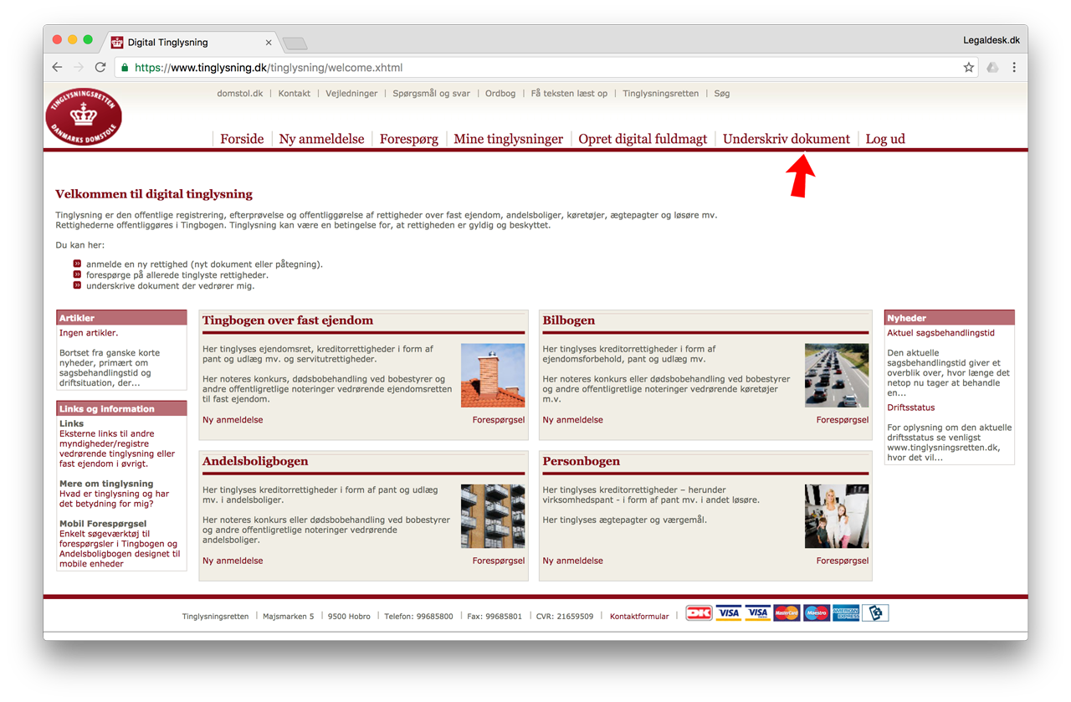Click the extension icon beside the star
Image resolution: width=1071 pixels, height=702 pixels.
[992, 68]
